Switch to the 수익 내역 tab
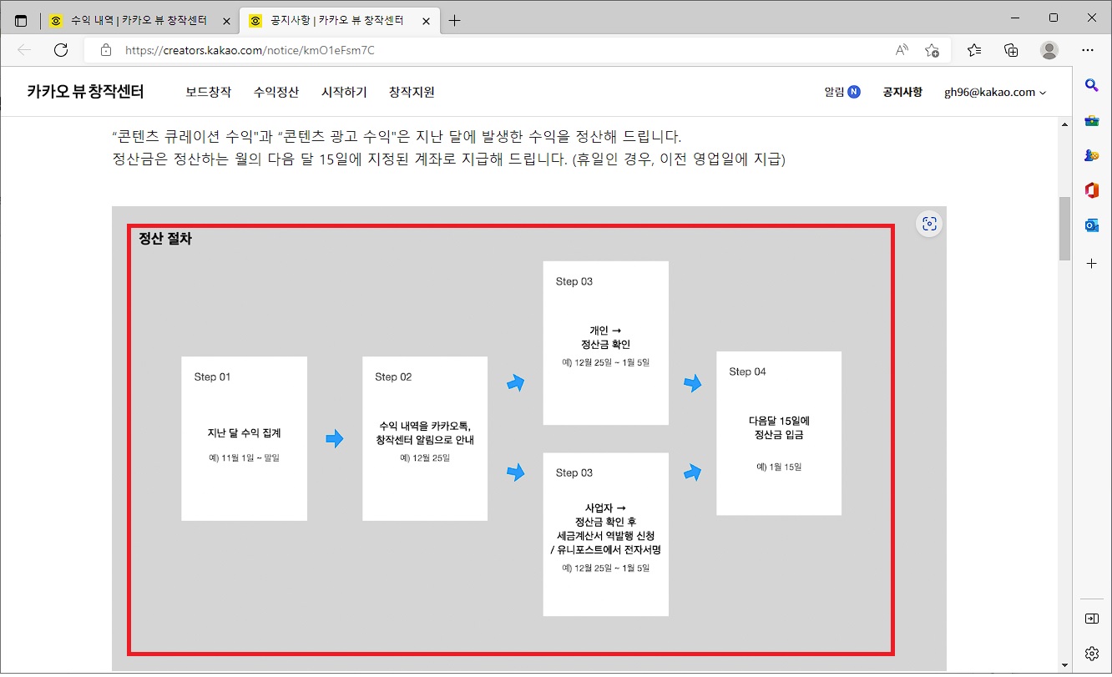This screenshot has height=677, width=1112. [139, 21]
